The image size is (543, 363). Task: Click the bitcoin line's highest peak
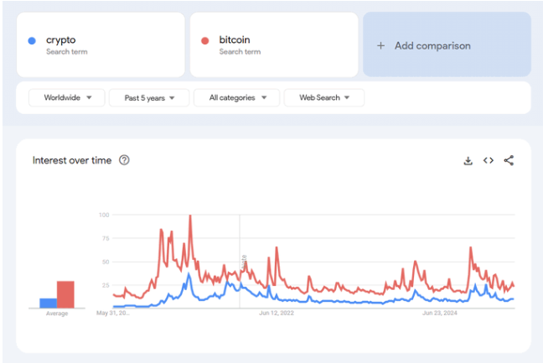[x=190, y=217]
